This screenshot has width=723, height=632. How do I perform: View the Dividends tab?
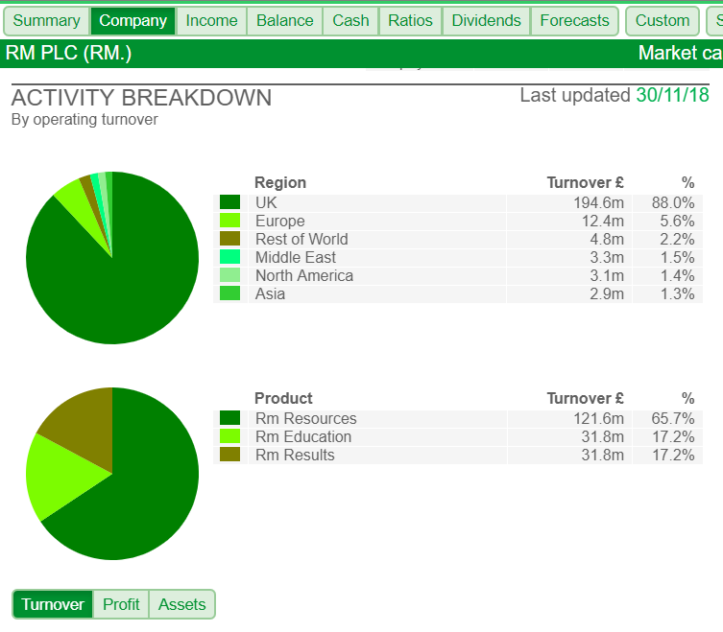point(487,21)
